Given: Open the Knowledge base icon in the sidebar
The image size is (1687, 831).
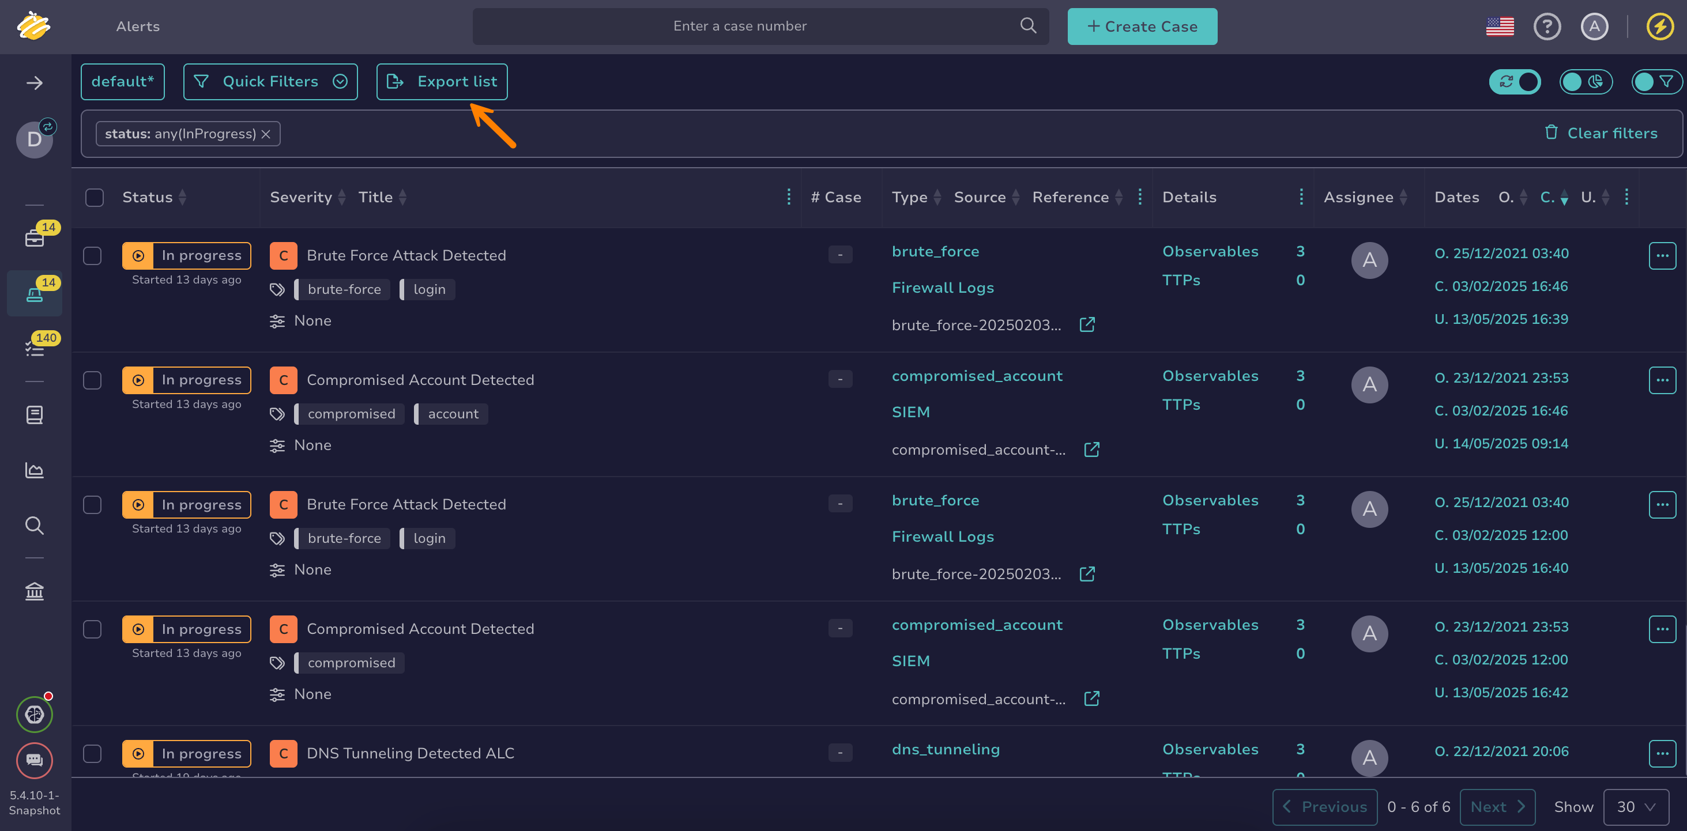Looking at the screenshot, I should click(35, 415).
